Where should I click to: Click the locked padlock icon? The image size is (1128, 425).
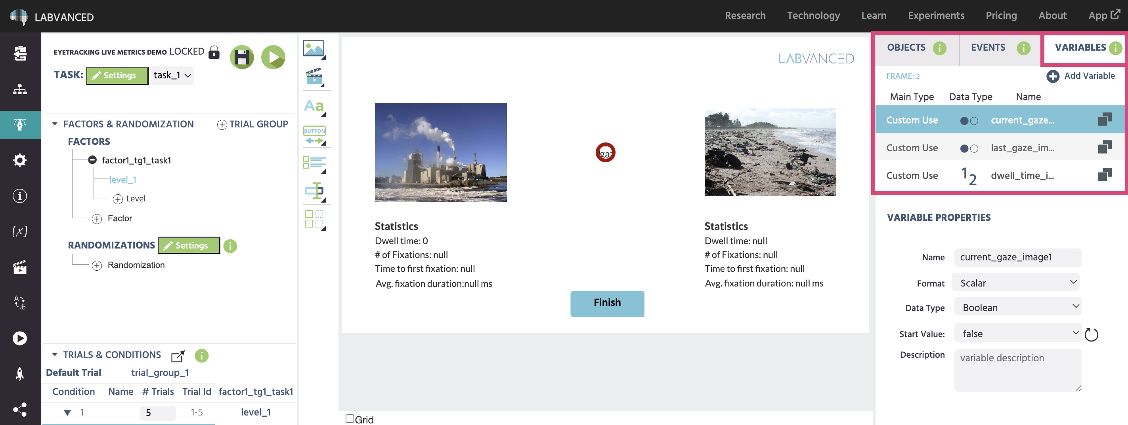click(214, 53)
